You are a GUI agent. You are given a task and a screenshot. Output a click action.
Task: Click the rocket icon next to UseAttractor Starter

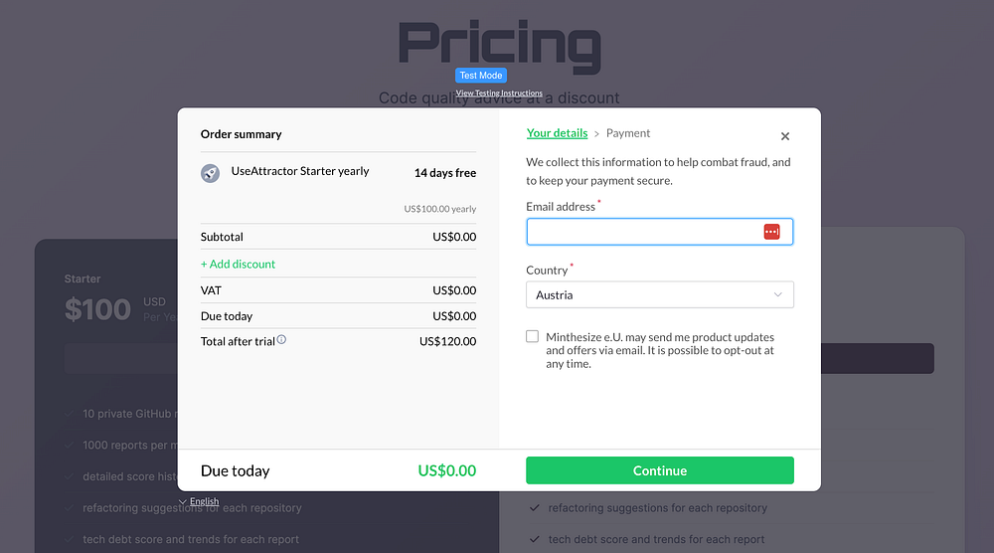210,173
